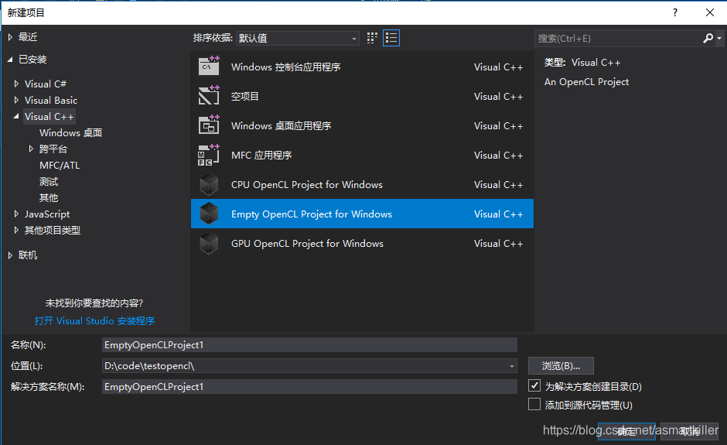Click the Windows desktop application icon

tap(209, 125)
